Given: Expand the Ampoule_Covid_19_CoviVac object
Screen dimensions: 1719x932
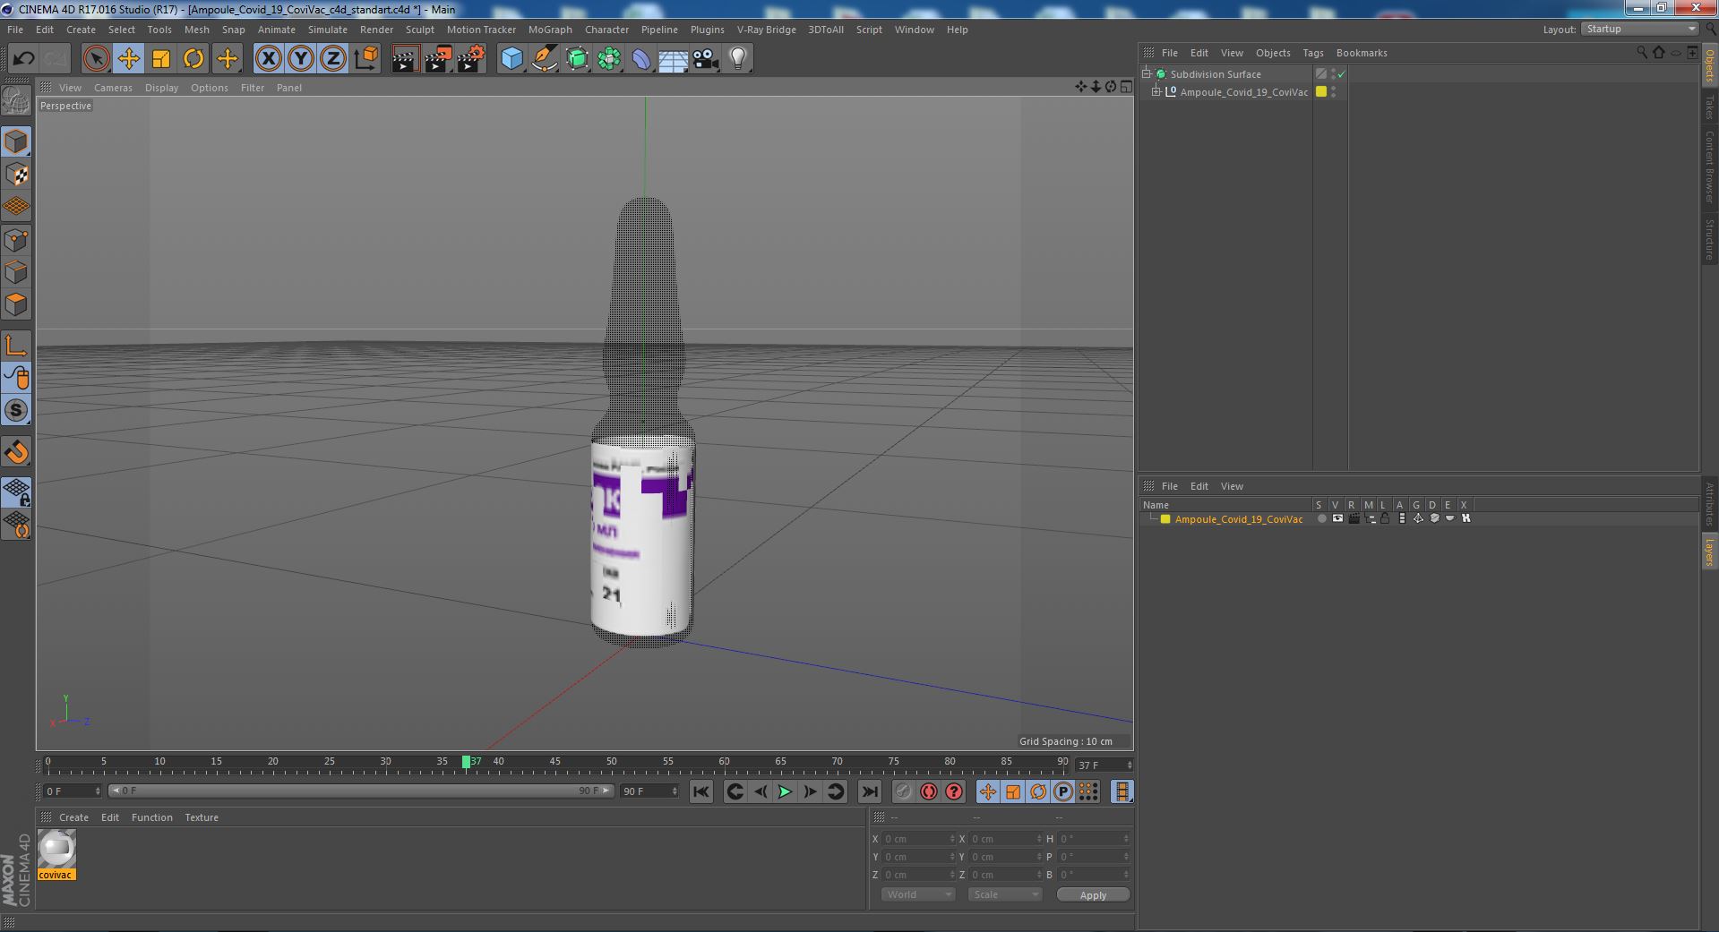Looking at the screenshot, I should [x=1156, y=91].
